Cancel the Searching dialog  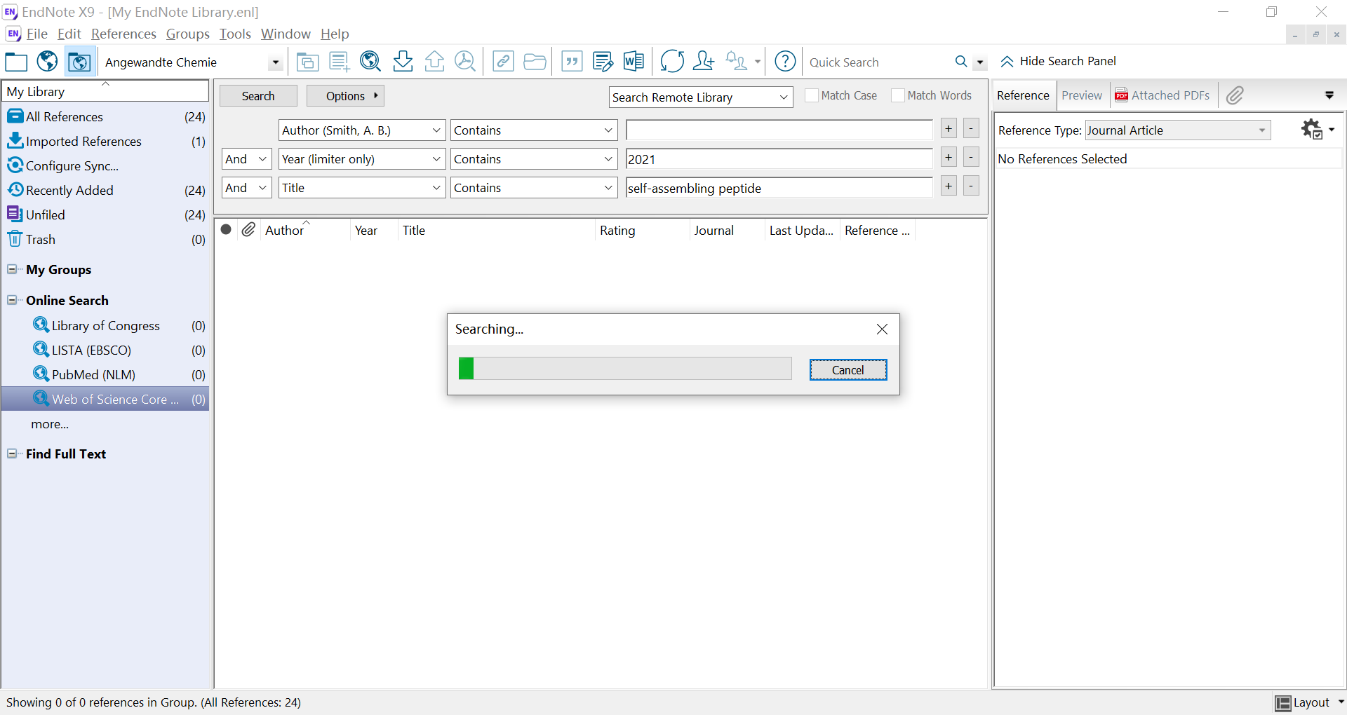tap(848, 370)
